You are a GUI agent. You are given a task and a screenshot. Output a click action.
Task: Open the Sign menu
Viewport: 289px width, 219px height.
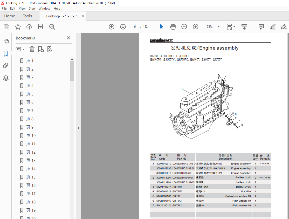32,9
